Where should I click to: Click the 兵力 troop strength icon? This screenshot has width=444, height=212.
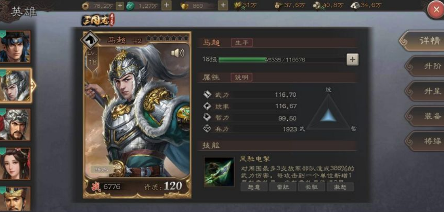coord(207,129)
